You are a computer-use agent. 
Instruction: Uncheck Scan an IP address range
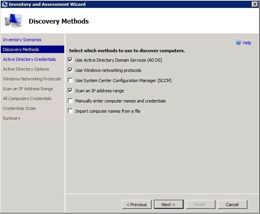70,91
